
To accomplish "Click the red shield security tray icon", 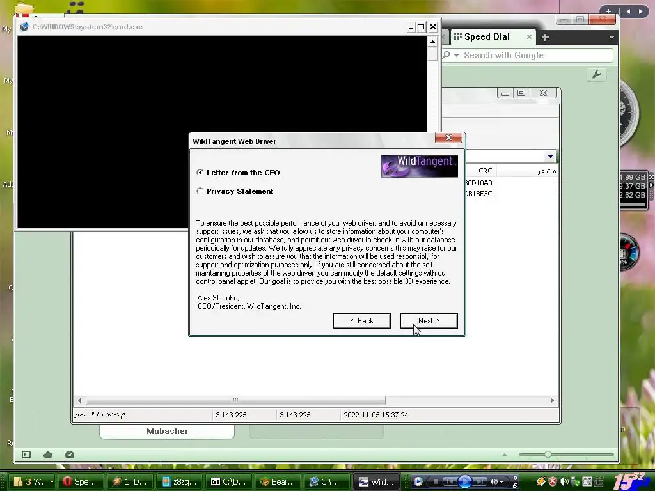I will click(552, 481).
